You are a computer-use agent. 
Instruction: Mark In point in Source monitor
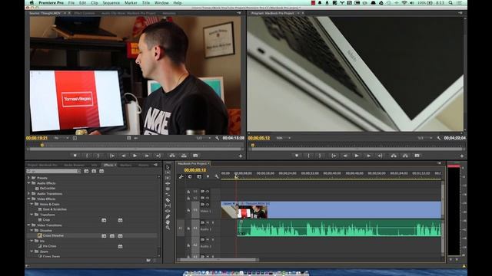coord(87,156)
